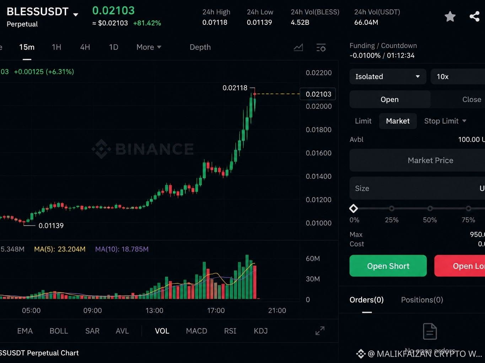Expand the chart to fullscreen with the arrows icon
Screen dimensions: 485x363
(x=320, y=331)
